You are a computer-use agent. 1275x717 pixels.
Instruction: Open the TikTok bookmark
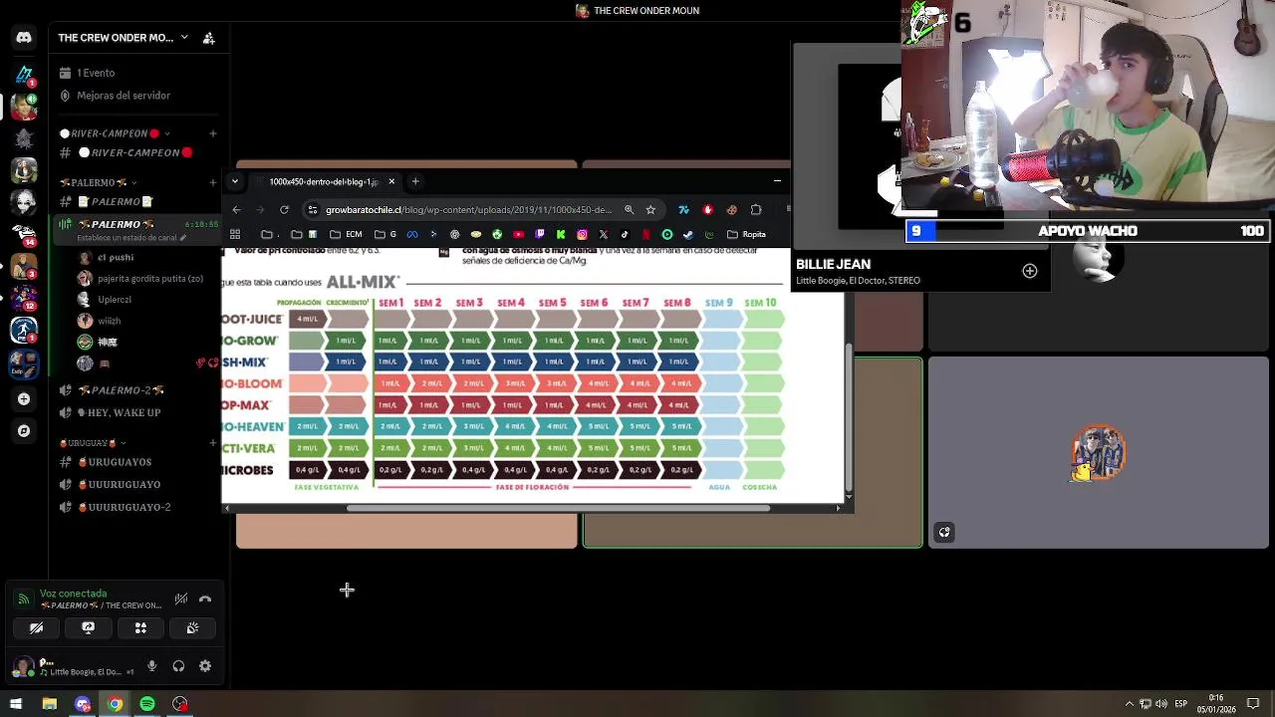click(x=625, y=235)
